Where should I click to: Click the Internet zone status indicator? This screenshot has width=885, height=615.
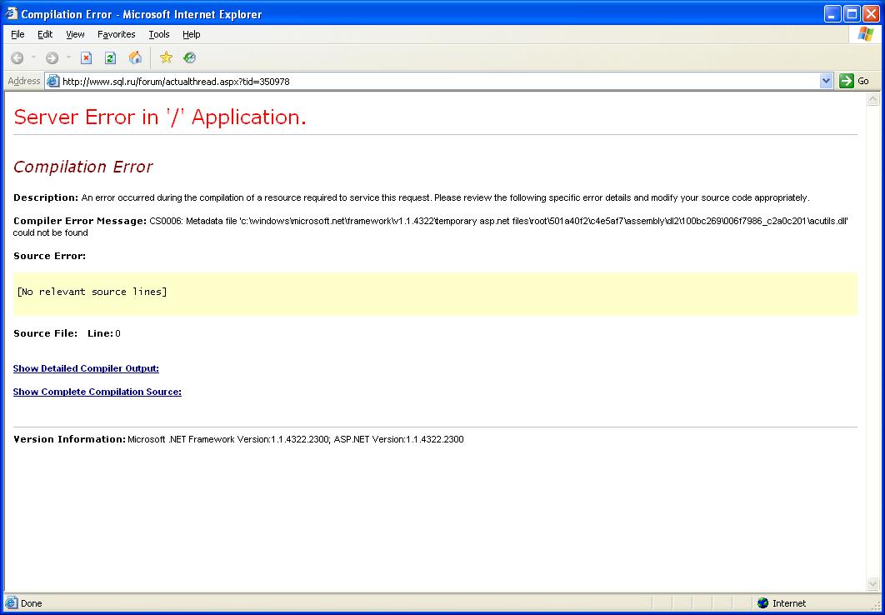click(782, 603)
